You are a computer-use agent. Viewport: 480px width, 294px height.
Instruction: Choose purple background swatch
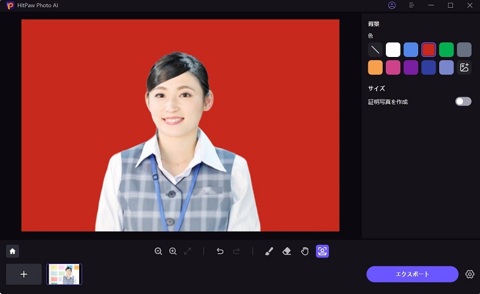pyautogui.click(x=411, y=67)
